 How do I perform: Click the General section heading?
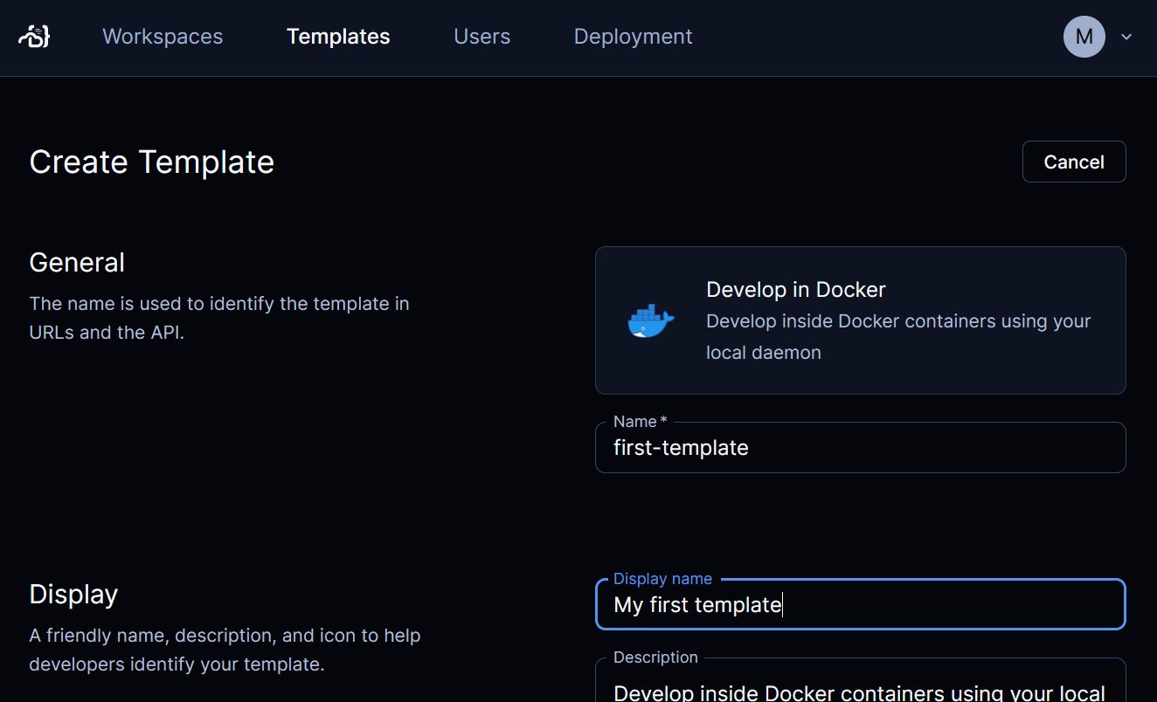pyautogui.click(x=77, y=263)
